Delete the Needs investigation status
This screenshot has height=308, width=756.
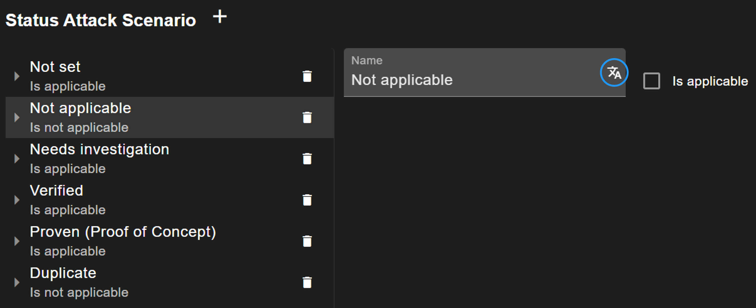click(x=307, y=159)
